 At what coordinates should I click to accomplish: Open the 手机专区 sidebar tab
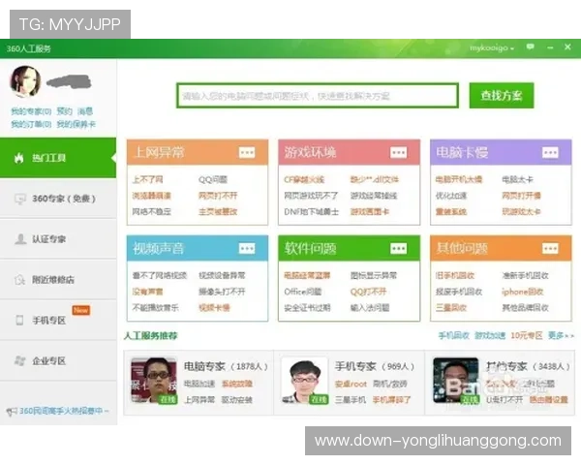[x=58, y=320]
